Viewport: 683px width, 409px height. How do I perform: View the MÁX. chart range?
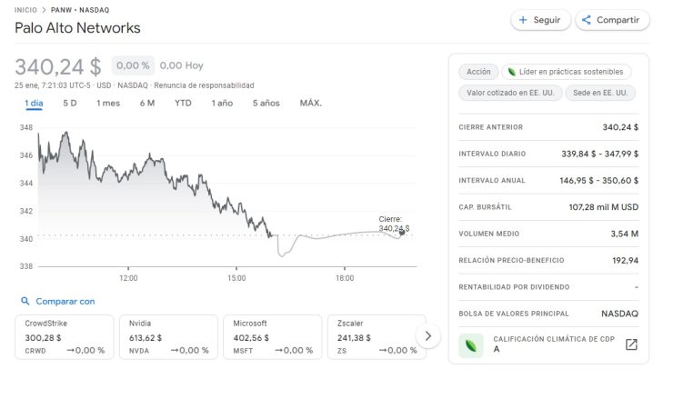click(x=311, y=103)
